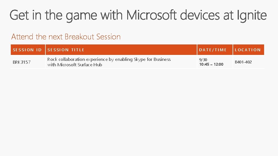This screenshot has width=278, height=156.
Task: Click the LOCATION column header
Action: (x=247, y=50)
